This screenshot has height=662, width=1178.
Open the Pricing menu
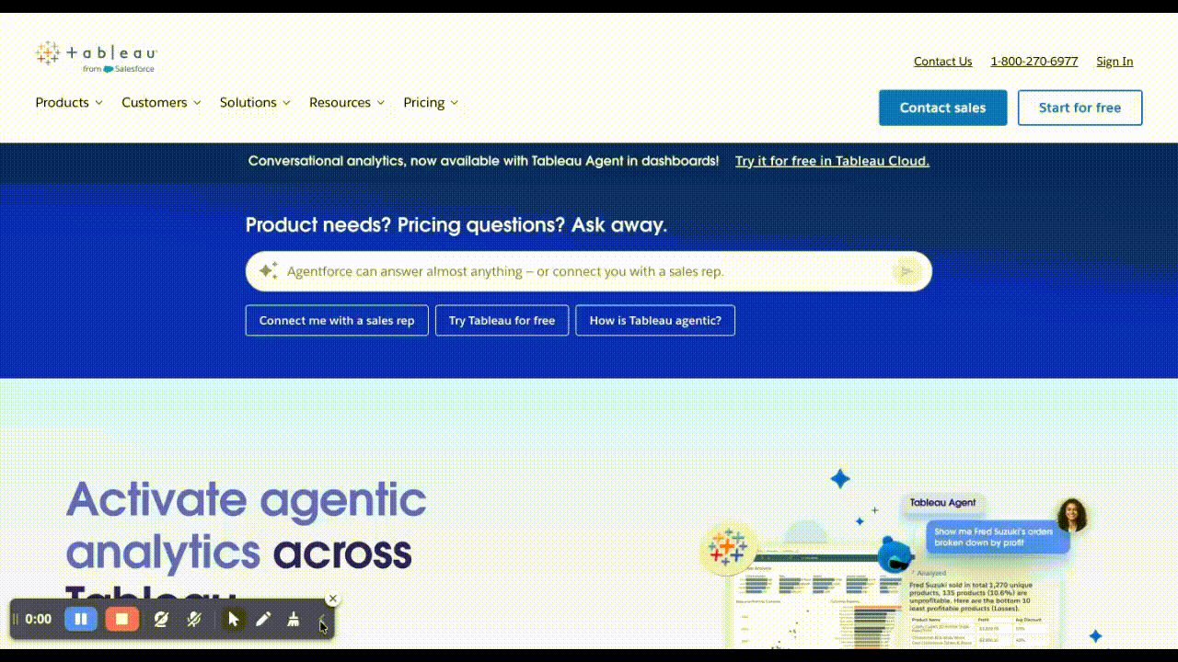coord(431,103)
